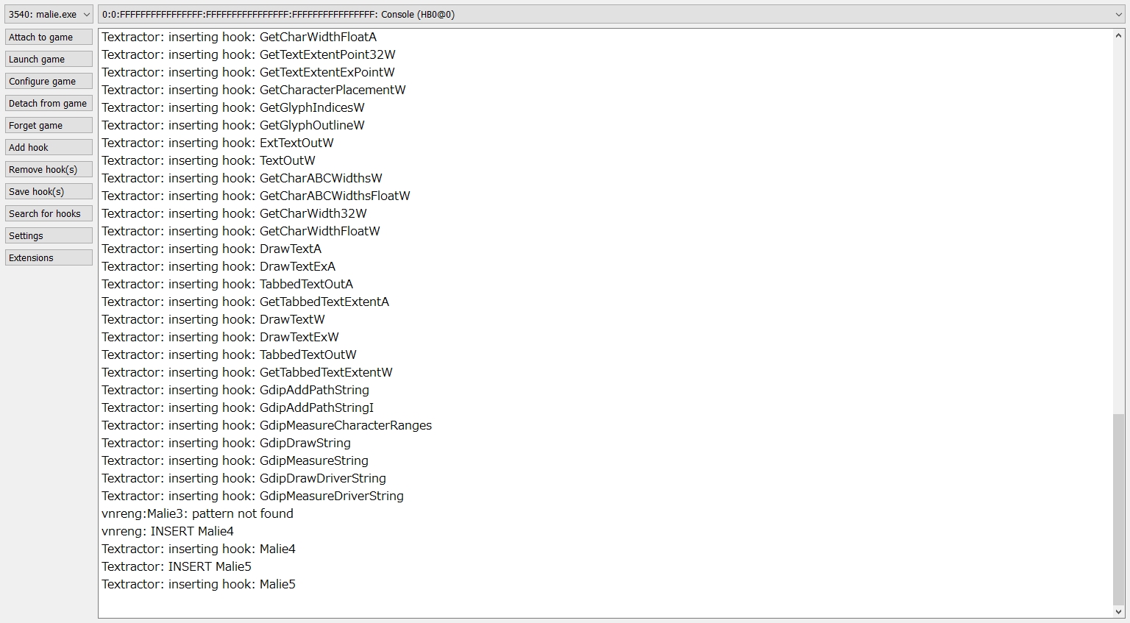Click Remove hook(s) button

49,169
